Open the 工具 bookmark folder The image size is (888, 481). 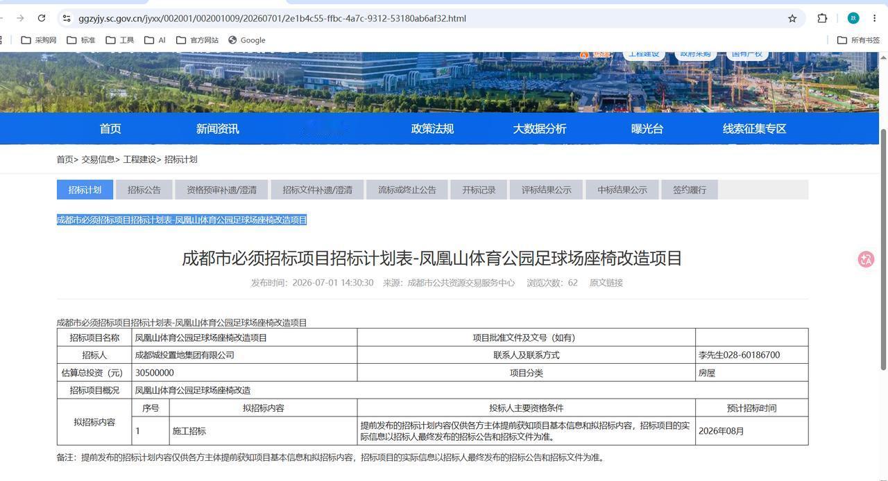120,40
